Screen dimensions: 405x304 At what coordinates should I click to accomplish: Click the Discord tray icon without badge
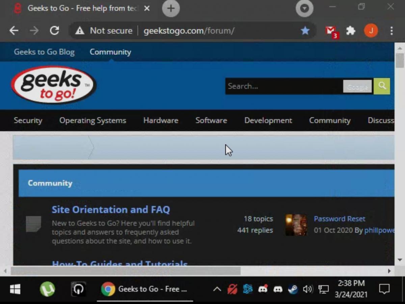[x=278, y=289]
